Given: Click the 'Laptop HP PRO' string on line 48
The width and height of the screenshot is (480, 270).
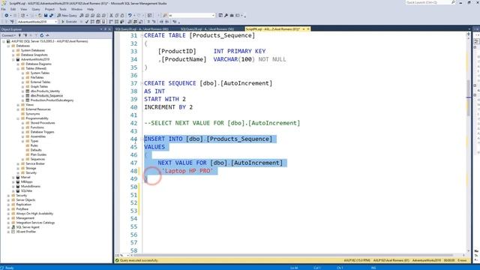Looking at the screenshot, I should point(187,171).
